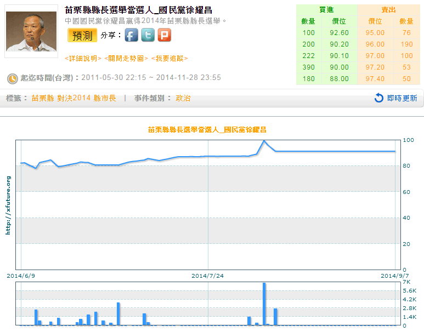424x332 pixels.
Task: Click the 賣出 column header
Action: pyautogui.click(x=388, y=10)
